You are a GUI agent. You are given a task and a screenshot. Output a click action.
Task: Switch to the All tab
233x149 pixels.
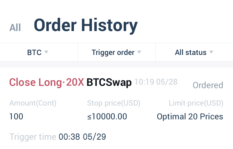[x=15, y=28]
